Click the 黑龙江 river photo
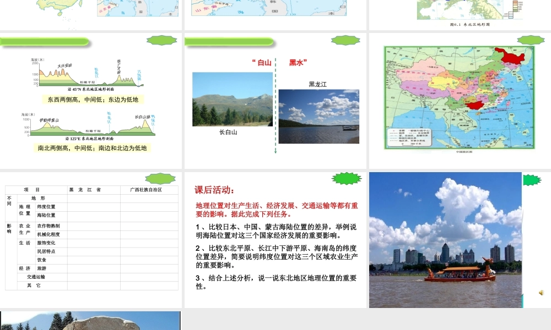This screenshot has width=551, height=330. [x=318, y=117]
